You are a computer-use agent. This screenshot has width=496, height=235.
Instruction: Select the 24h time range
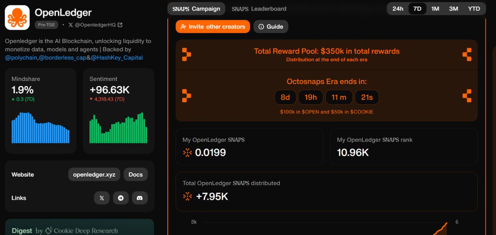pos(398,9)
